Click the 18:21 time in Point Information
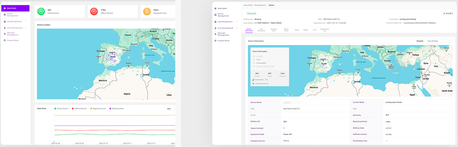The image size is (458, 147). [x=258, y=59]
